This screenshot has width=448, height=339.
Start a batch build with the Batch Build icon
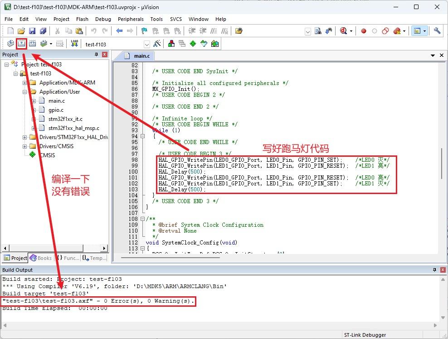pos(44,44)
